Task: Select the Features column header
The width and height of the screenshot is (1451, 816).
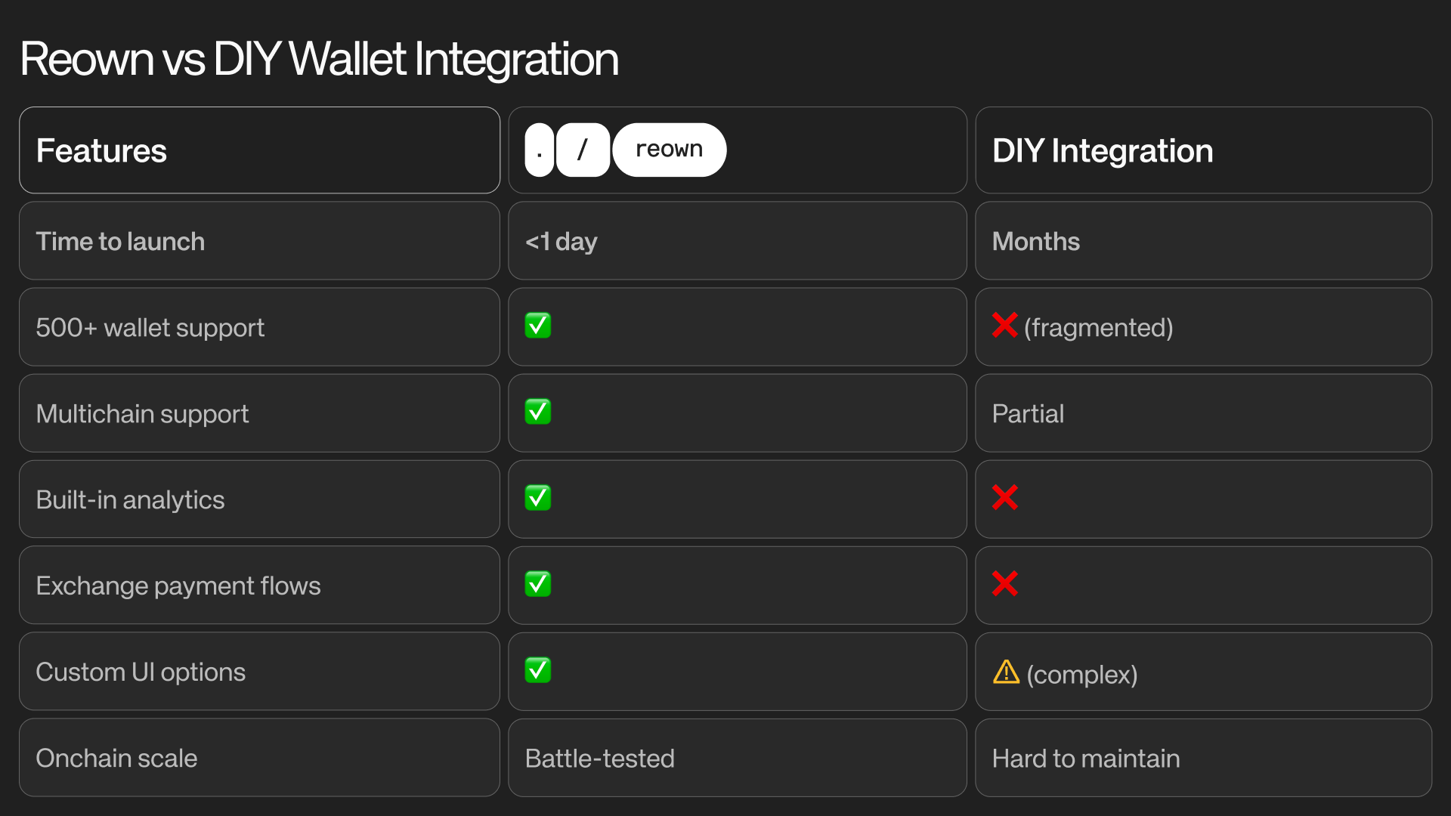Action: [x=101, y=151]
